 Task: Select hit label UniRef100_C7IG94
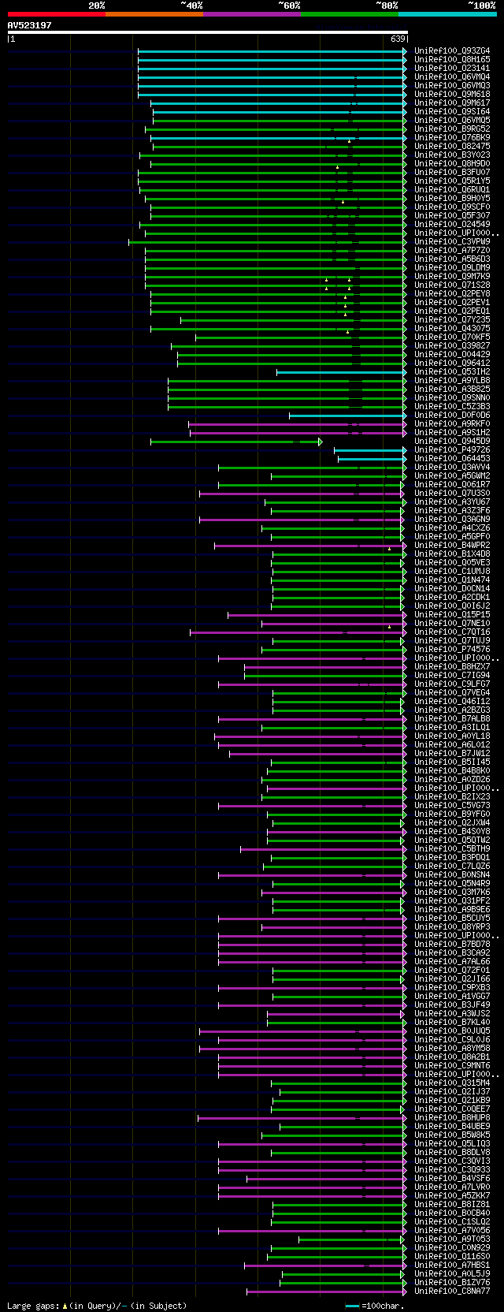452,676
